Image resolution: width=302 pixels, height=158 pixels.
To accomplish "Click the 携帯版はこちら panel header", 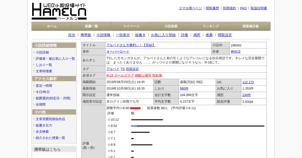I will click(54, 149).
